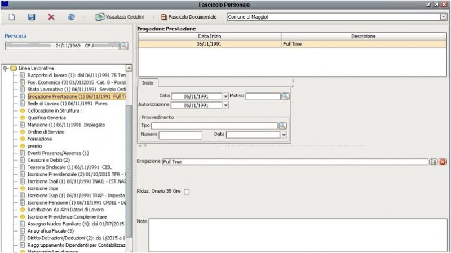
Task: Click the new document icon
Action: click(x=11, y=17)
